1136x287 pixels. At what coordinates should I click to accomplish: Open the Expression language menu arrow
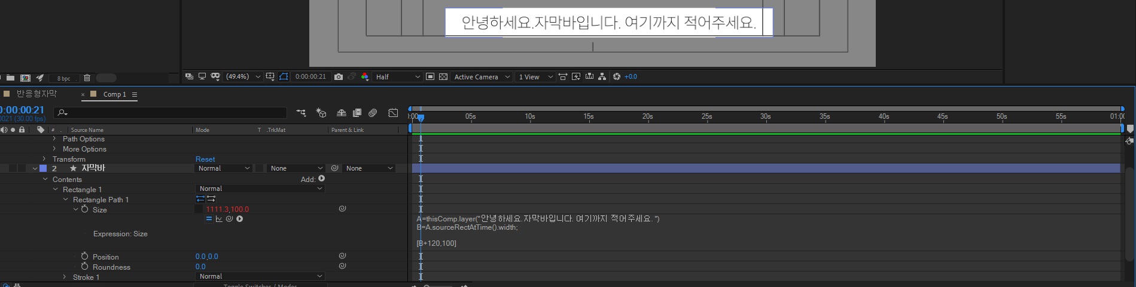click(240, 219)
